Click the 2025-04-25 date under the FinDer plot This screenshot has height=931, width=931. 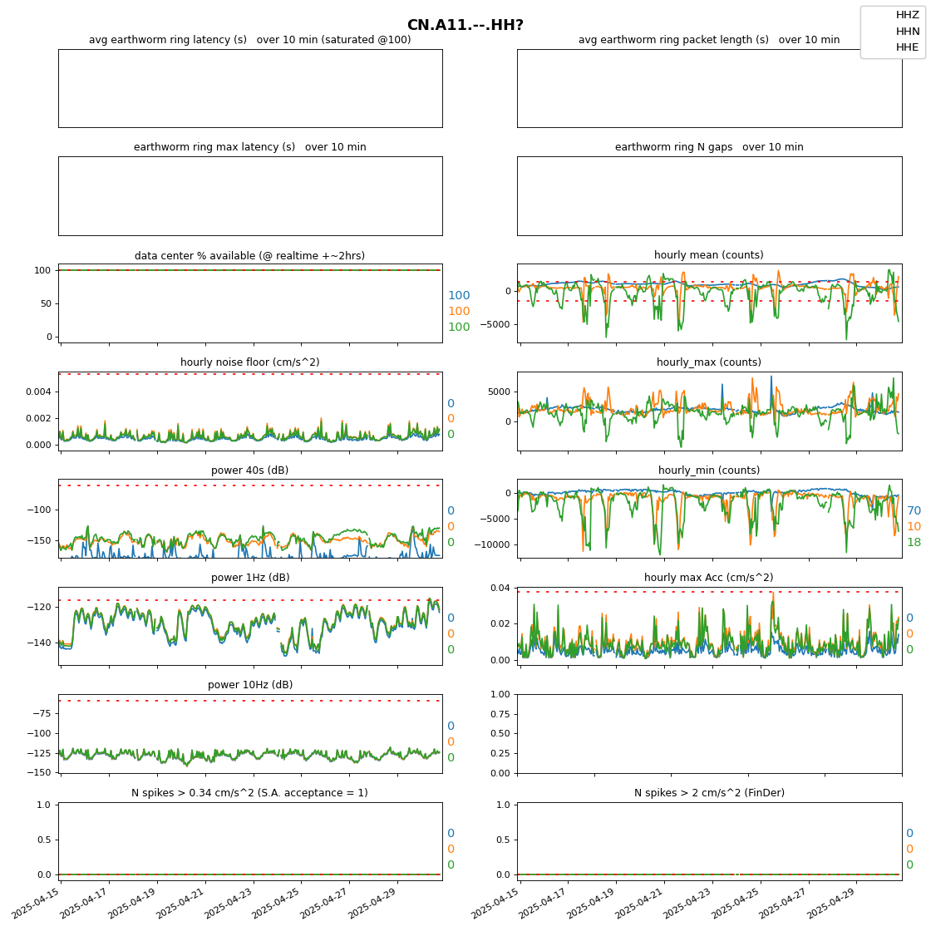coord(736,903)
